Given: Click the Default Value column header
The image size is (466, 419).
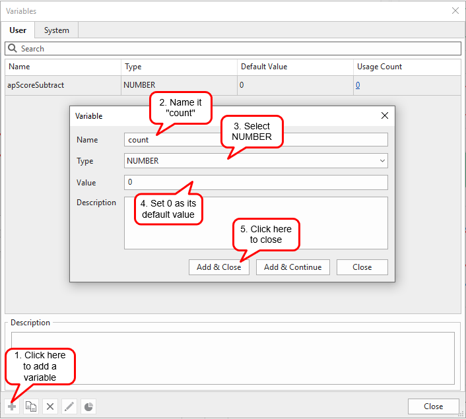Looking at the screenshot, I should point(296,67).
